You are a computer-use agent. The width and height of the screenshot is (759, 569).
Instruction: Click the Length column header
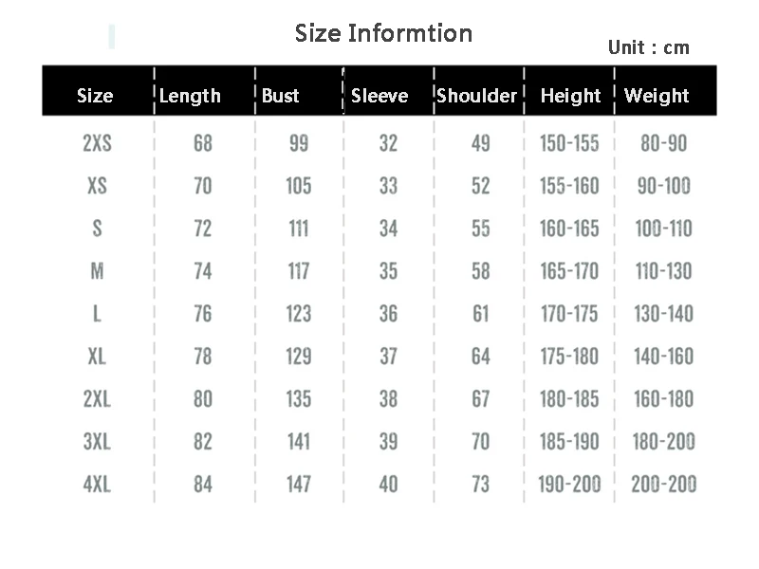[x=190, y=96]
